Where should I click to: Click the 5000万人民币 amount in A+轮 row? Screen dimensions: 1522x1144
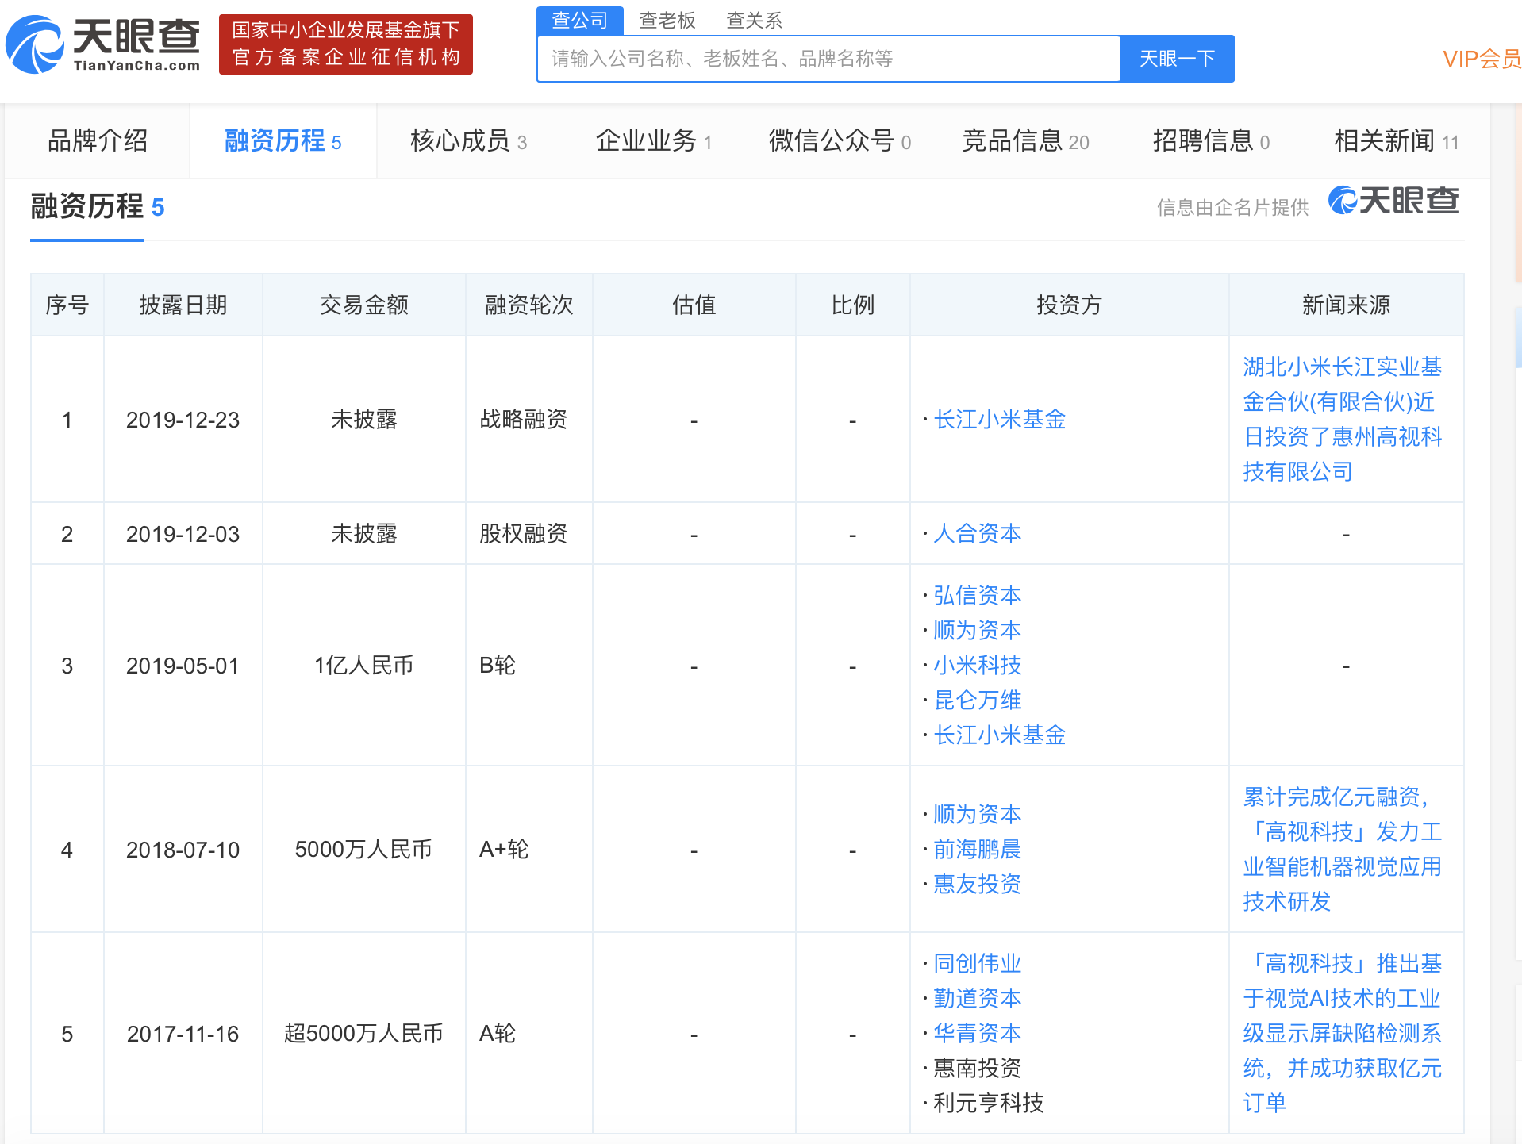[363, 849]
